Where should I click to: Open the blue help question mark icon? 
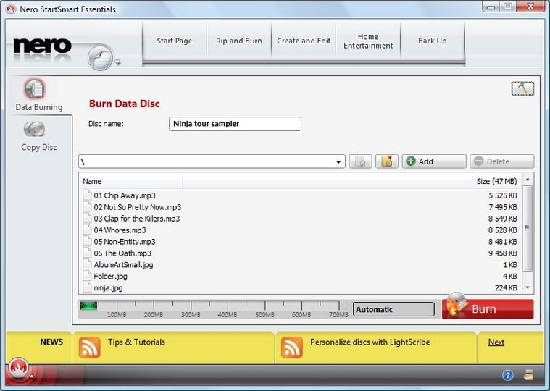(508, 375)
